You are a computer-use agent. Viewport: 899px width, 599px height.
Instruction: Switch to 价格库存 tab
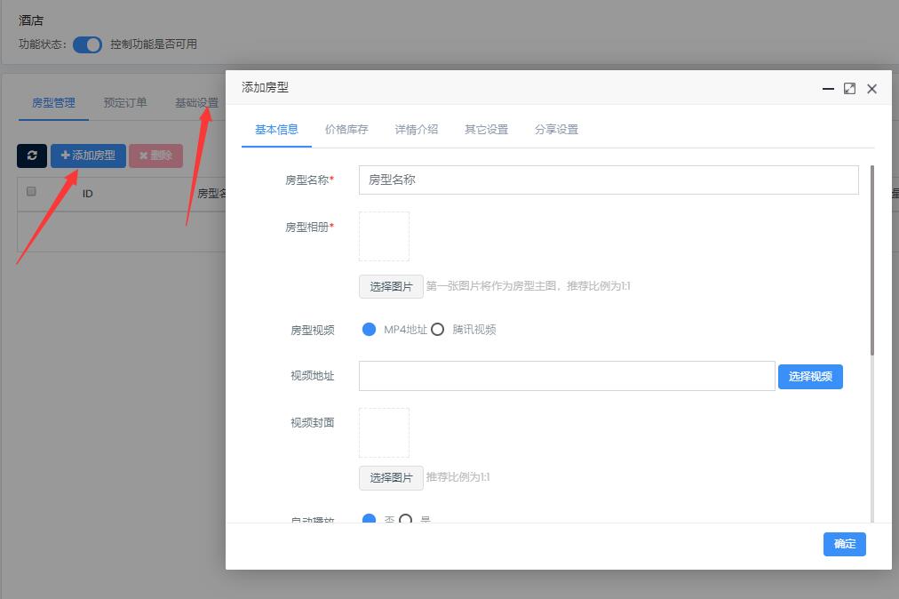(346, 130)
